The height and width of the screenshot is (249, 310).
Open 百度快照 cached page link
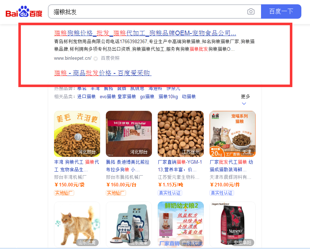point(110,58)
